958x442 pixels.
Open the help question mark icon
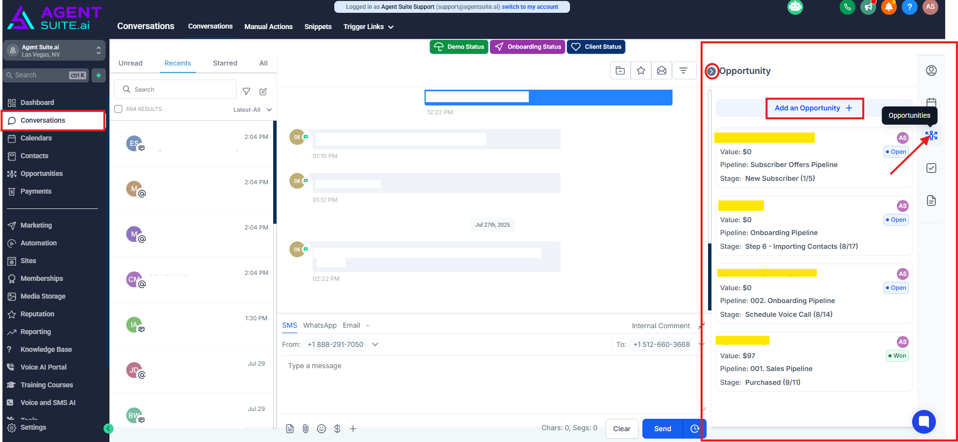click(x=910, y=7)
